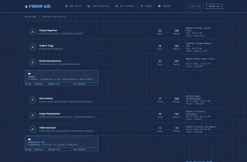
Task: Click the Giriş Yap login button
Action: pyautogui.click(x=195, y=6)
